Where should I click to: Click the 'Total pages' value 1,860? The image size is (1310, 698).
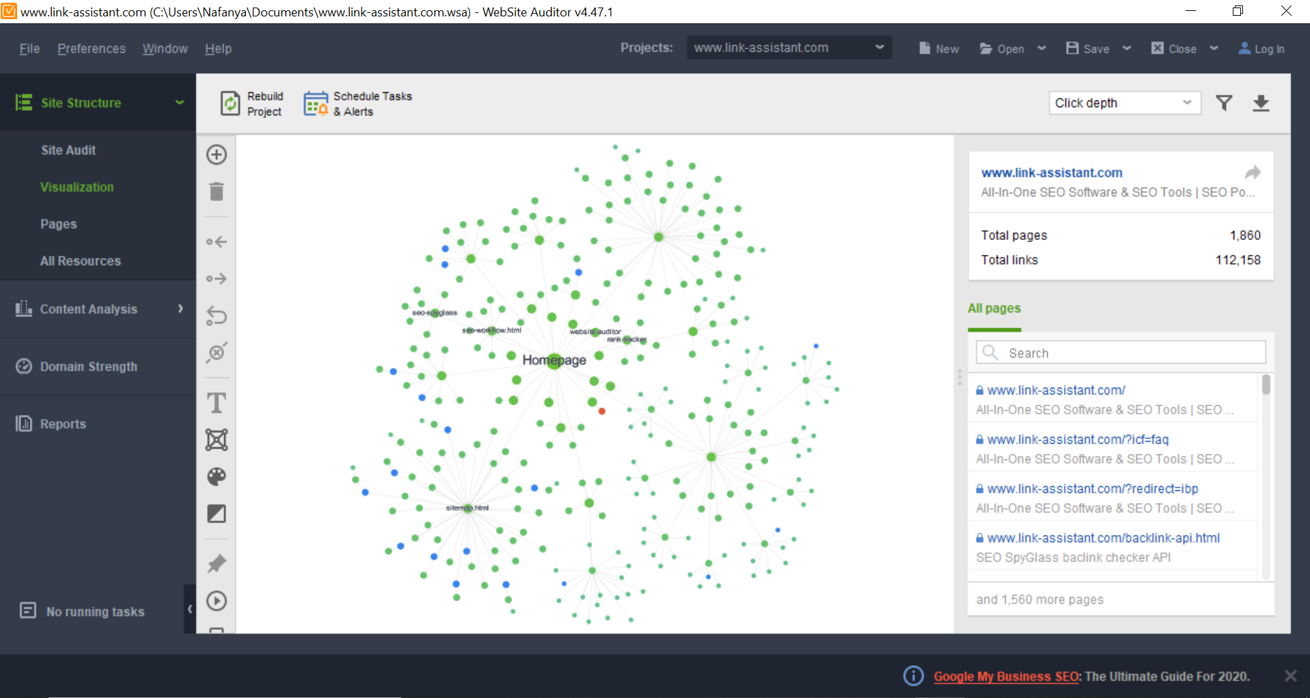(1245, 235)
